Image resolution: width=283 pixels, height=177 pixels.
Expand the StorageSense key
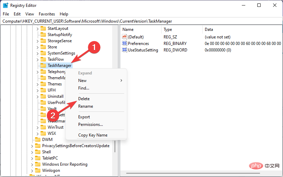(37, 41)
